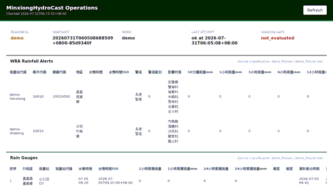Click the '07-05 09:20' time cell
The image size is (333, 187).
83,181
